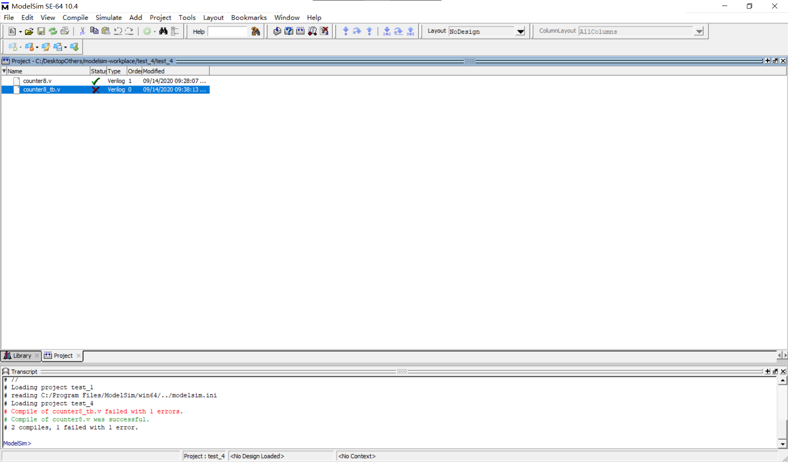Open the Layout NoDesign dropdown

(520, 31)
